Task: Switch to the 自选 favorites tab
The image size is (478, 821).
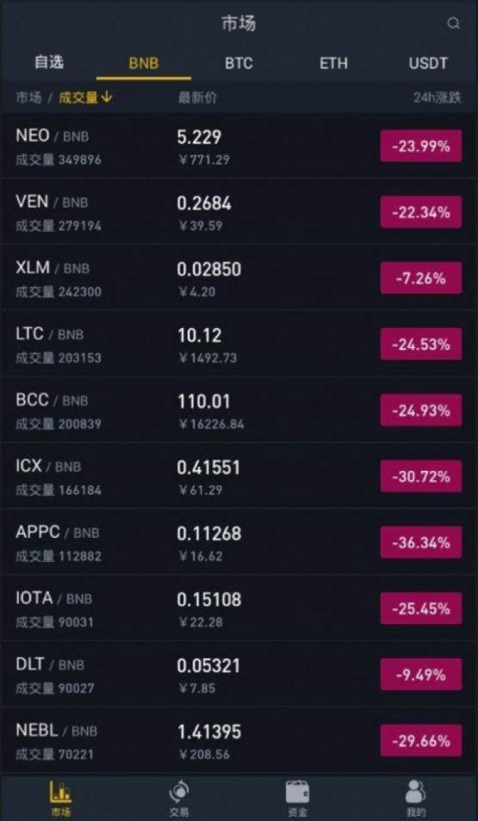Action: pyautogui.click(x=49, y=63)
